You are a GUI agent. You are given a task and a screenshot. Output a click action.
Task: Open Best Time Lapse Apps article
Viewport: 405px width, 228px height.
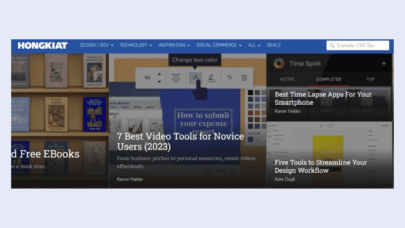tap(323, 98)
